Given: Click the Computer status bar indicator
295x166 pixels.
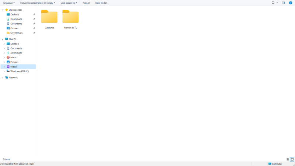Looking at the screenshot, I should (x=275, y=164).
